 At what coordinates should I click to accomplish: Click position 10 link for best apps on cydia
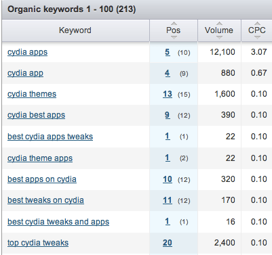pos(168,179)
